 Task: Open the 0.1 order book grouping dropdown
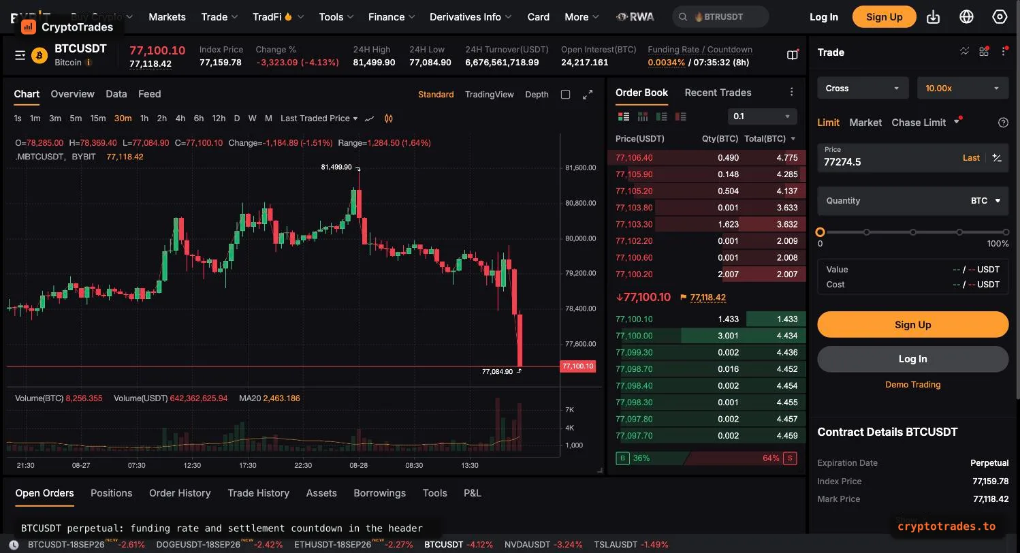(x=762, y=116)
